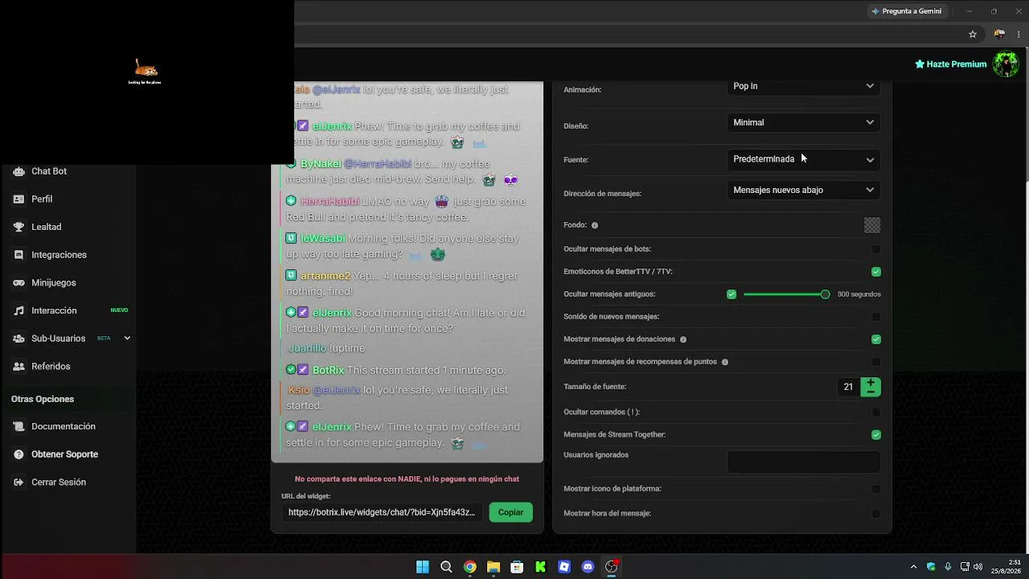Open the Fuente dropdown showing Predeterminada
The width and height of the screenshot is (1029, 579).
pos(803,159)
